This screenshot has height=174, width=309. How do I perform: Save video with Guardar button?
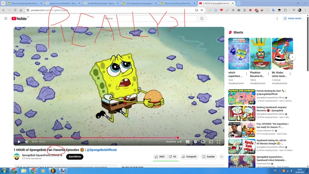coord(209,157)
